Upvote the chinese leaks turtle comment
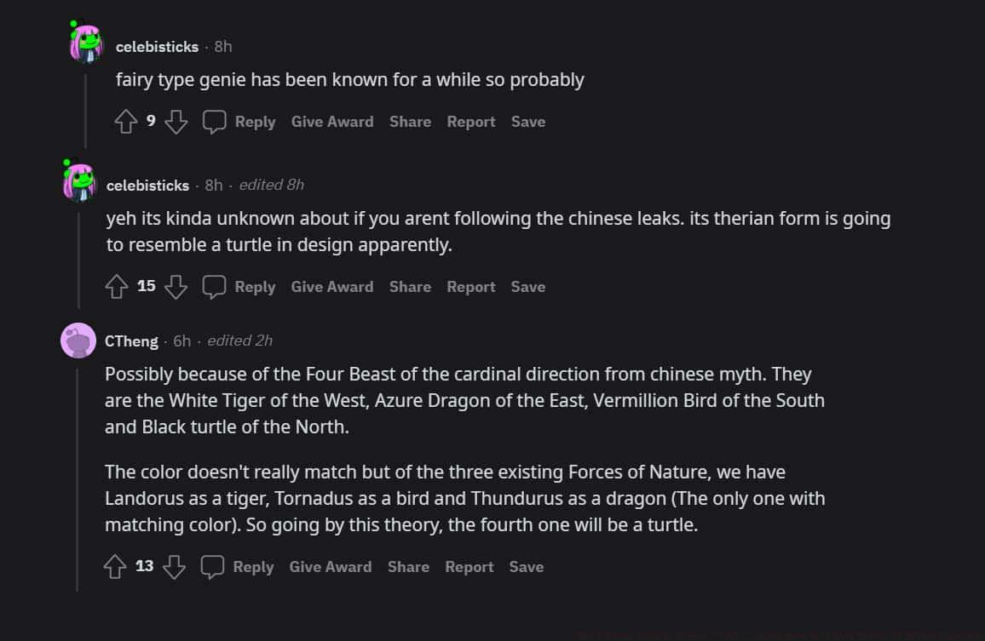This screenshot has height=641, width=985. tap(117, 287)
